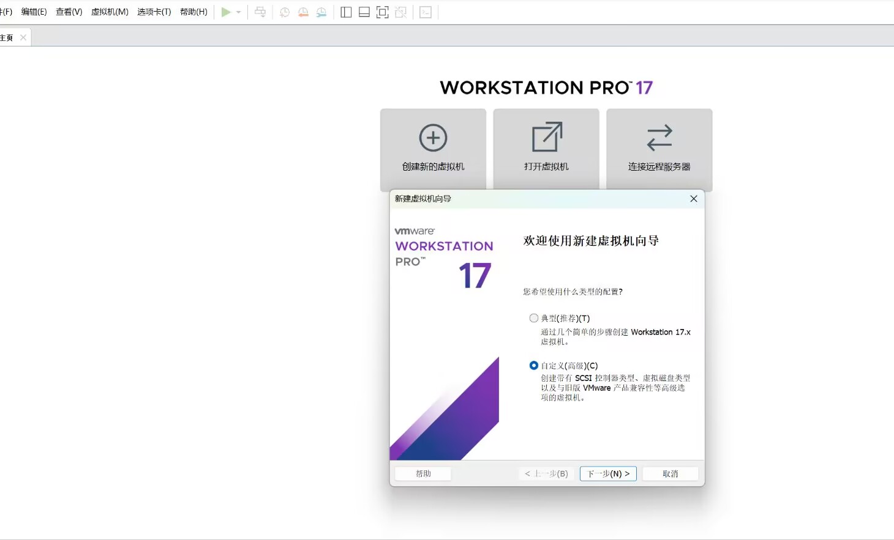Click the 创建新的虚拟机 tile
The image size is (894, 540).
point(433,150)
